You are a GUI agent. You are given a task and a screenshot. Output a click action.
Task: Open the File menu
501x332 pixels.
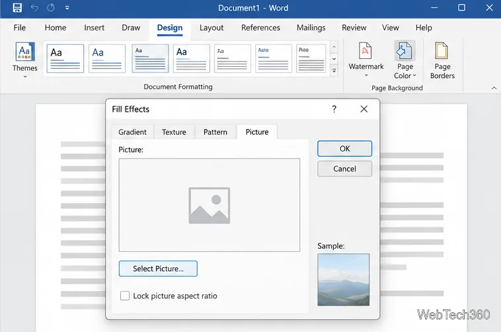pyautogui.click(x=19, y=28)
